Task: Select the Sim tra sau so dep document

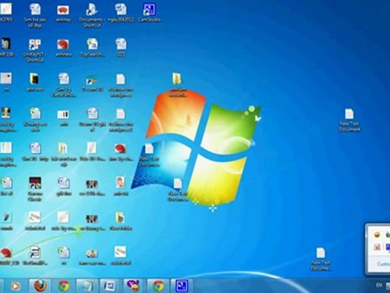Action: (x=35, y=15)
